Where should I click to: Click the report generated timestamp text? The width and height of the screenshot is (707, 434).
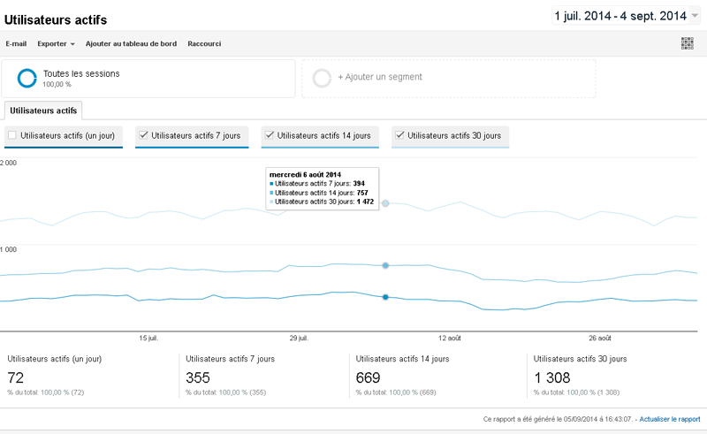click(558, 419)
